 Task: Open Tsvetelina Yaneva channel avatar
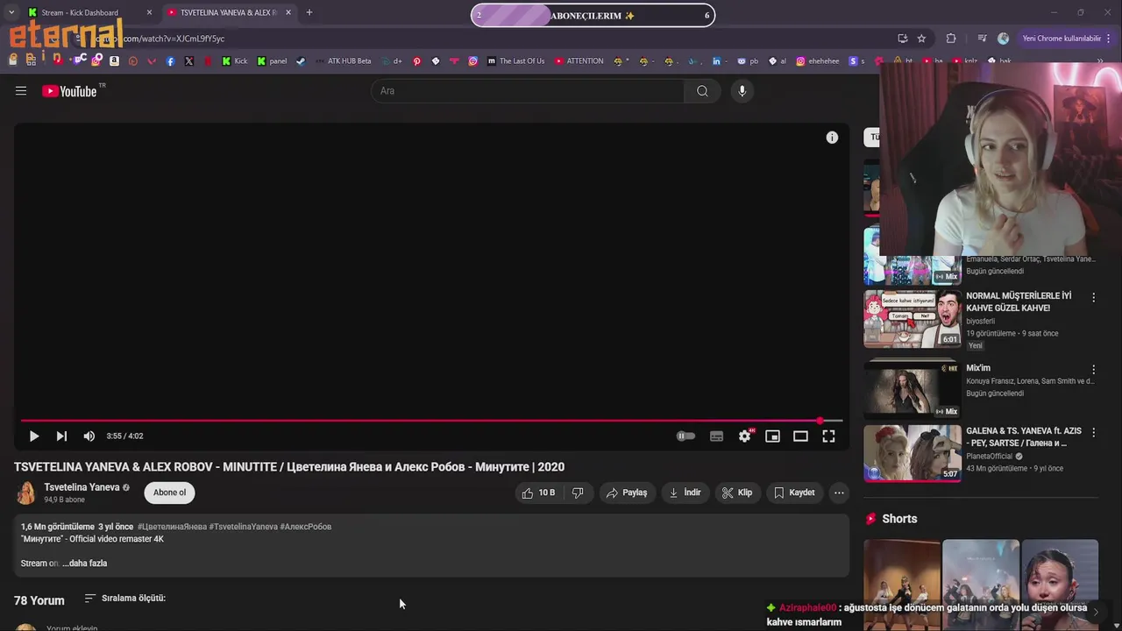(x=26, y=493)
